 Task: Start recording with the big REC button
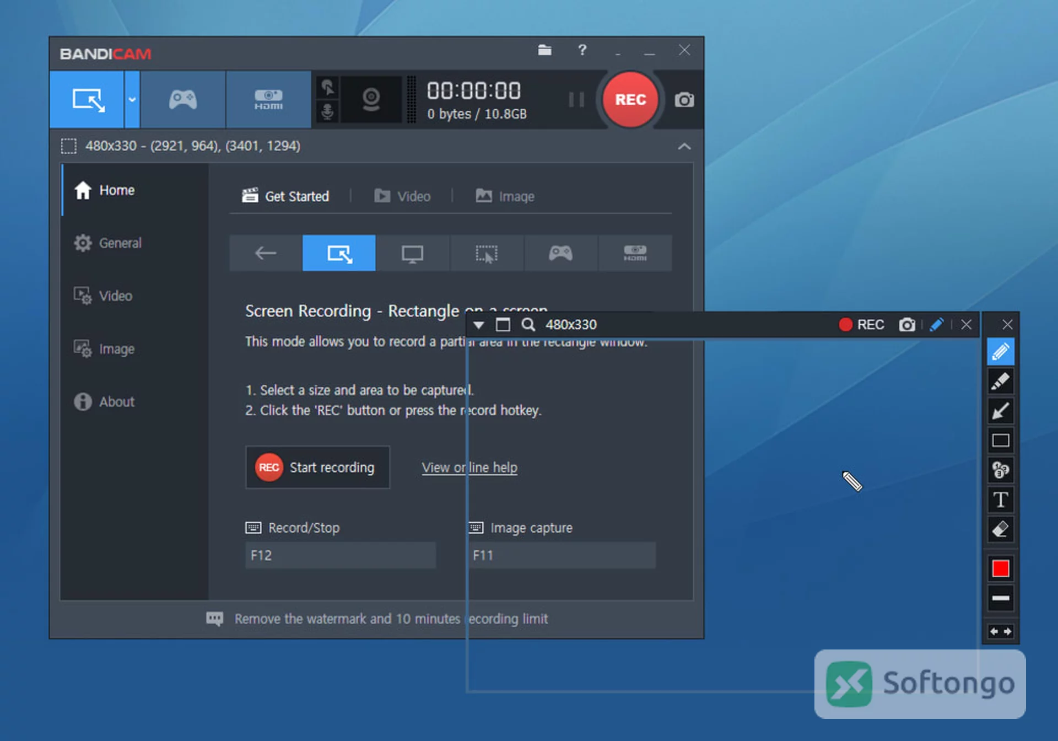(x=630, y=100)
